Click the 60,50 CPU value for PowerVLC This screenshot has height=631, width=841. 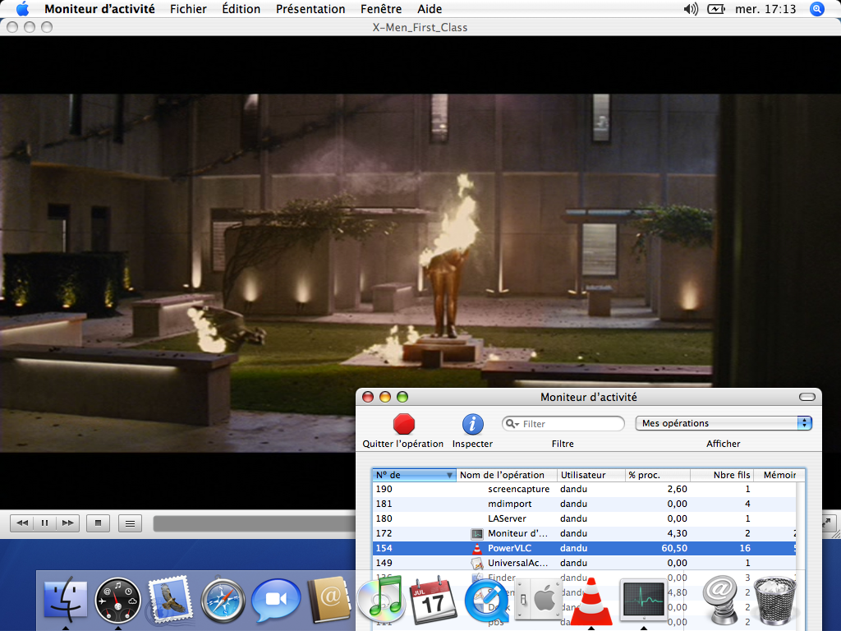674,548
